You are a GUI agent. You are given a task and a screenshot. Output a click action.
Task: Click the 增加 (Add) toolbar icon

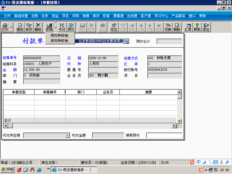20,27
